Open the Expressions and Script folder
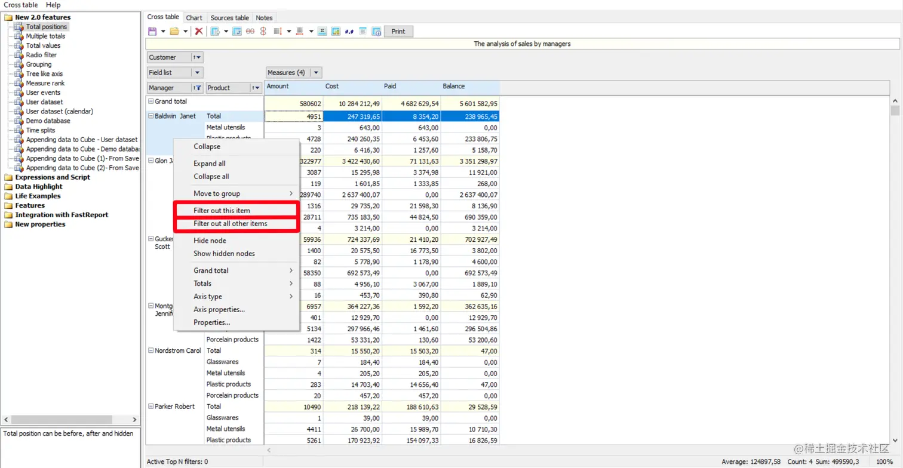The width and height of the screenshot is (903, 468). click(53, 177)
